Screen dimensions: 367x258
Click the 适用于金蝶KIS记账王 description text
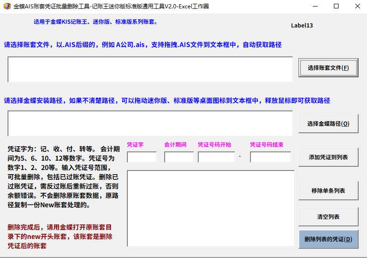[x=96, y=22]
